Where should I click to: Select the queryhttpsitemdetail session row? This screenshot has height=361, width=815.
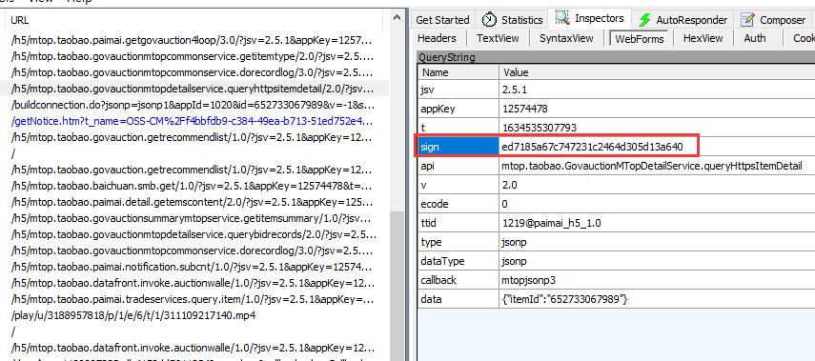coord(194,89)
